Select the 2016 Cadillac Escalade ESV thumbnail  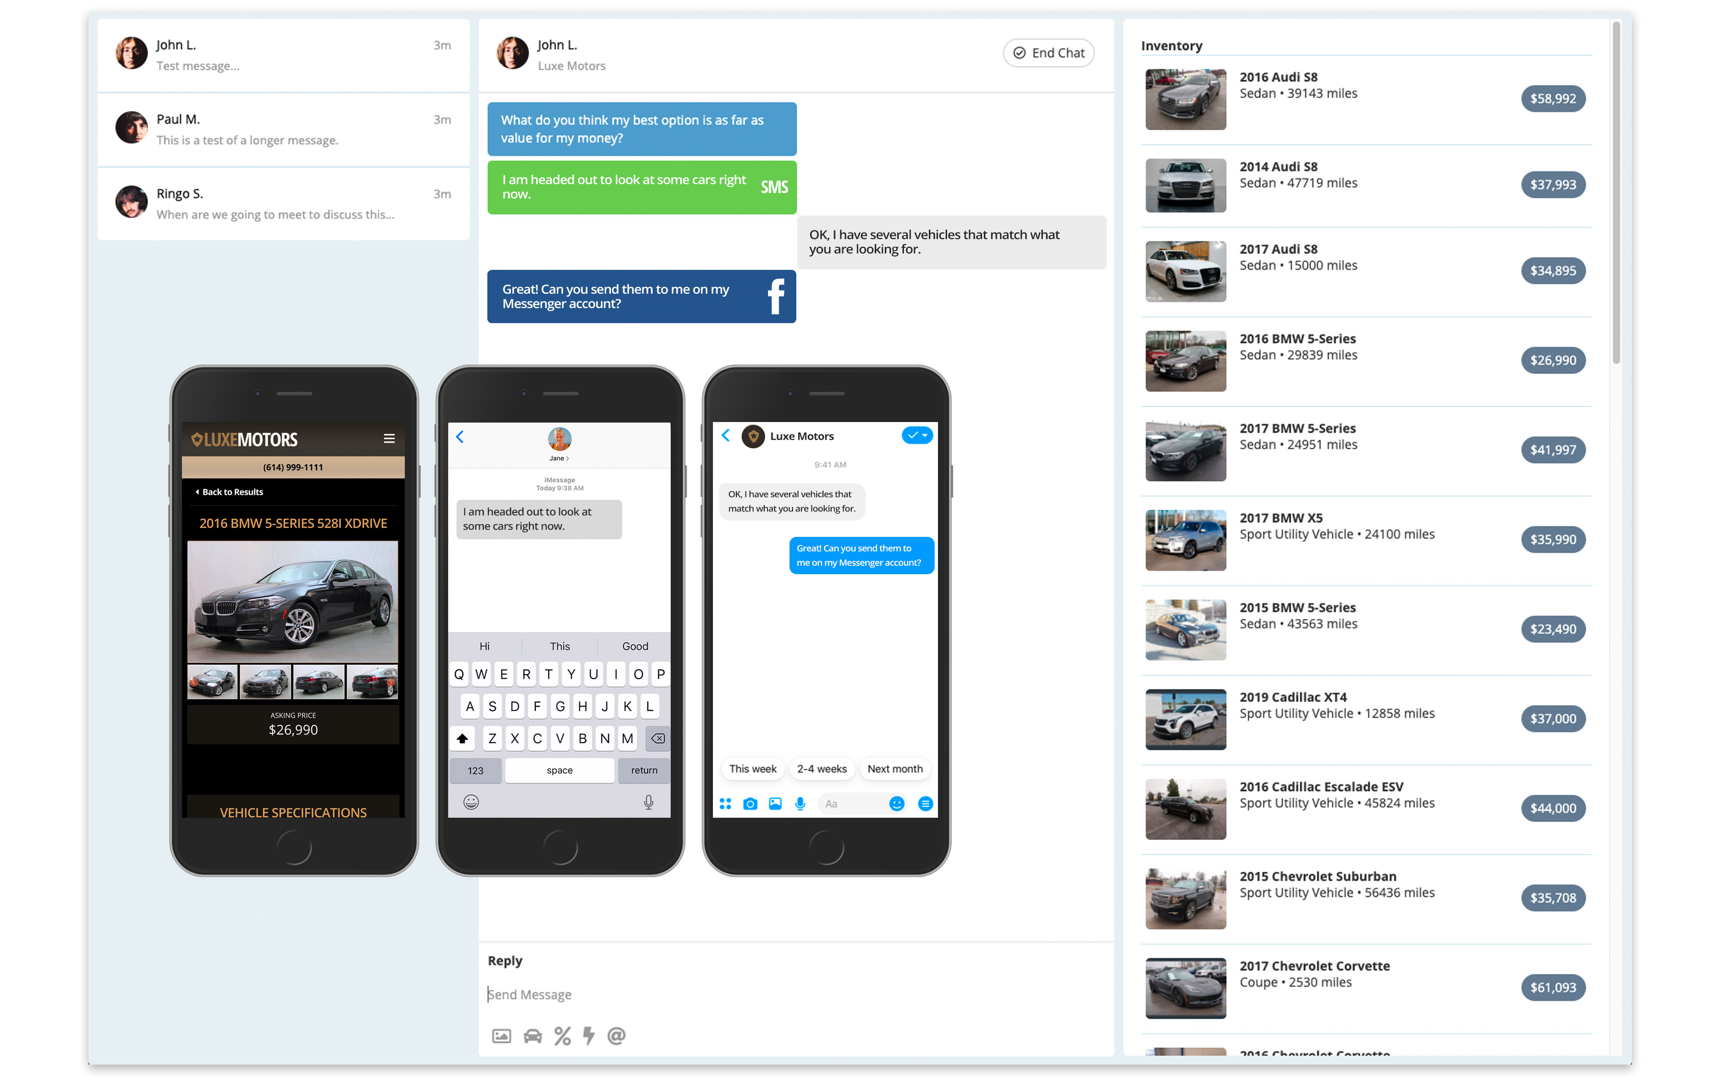pos(1186,810)
